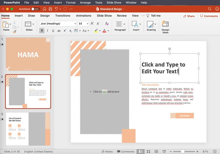The width and height of the screenshot is (220, 154).
Task: Open the font color dropdown arrow
Action: click(x=108, y=31)
